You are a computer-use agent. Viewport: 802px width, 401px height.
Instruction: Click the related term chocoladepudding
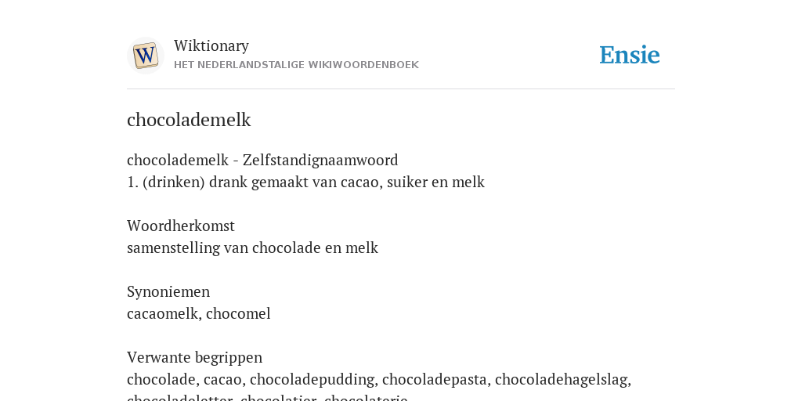tap(312, 380)
